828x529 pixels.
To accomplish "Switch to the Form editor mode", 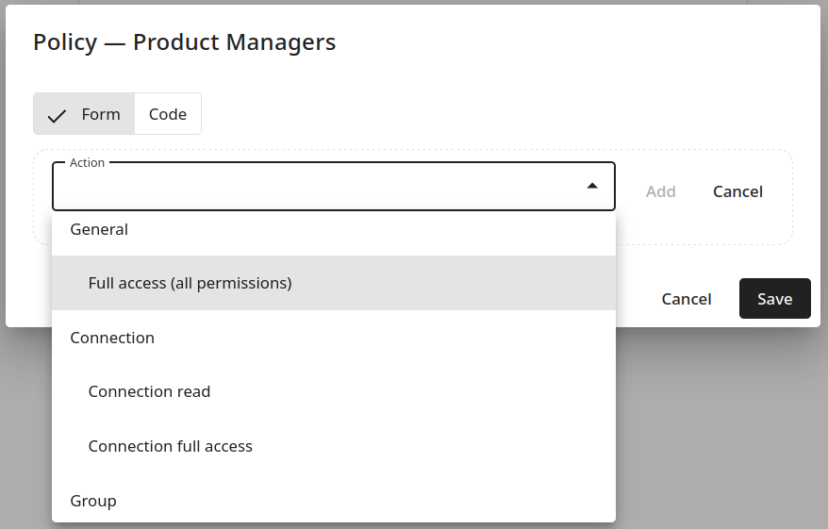I will point(85,114).
